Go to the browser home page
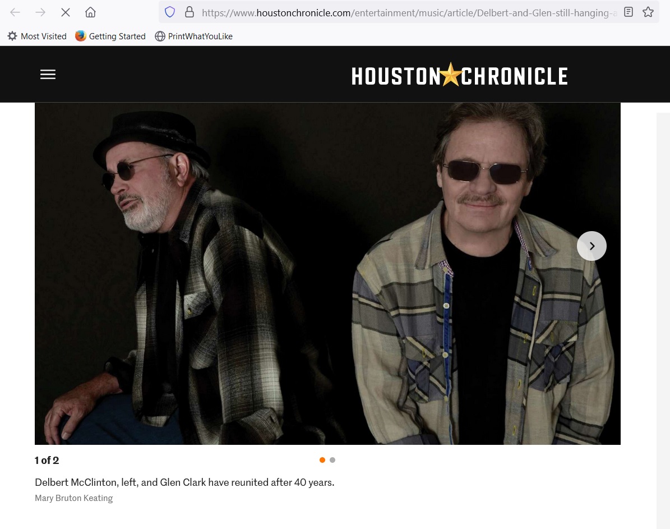Screen dimensions: 670x529 (x=90, y=12)
